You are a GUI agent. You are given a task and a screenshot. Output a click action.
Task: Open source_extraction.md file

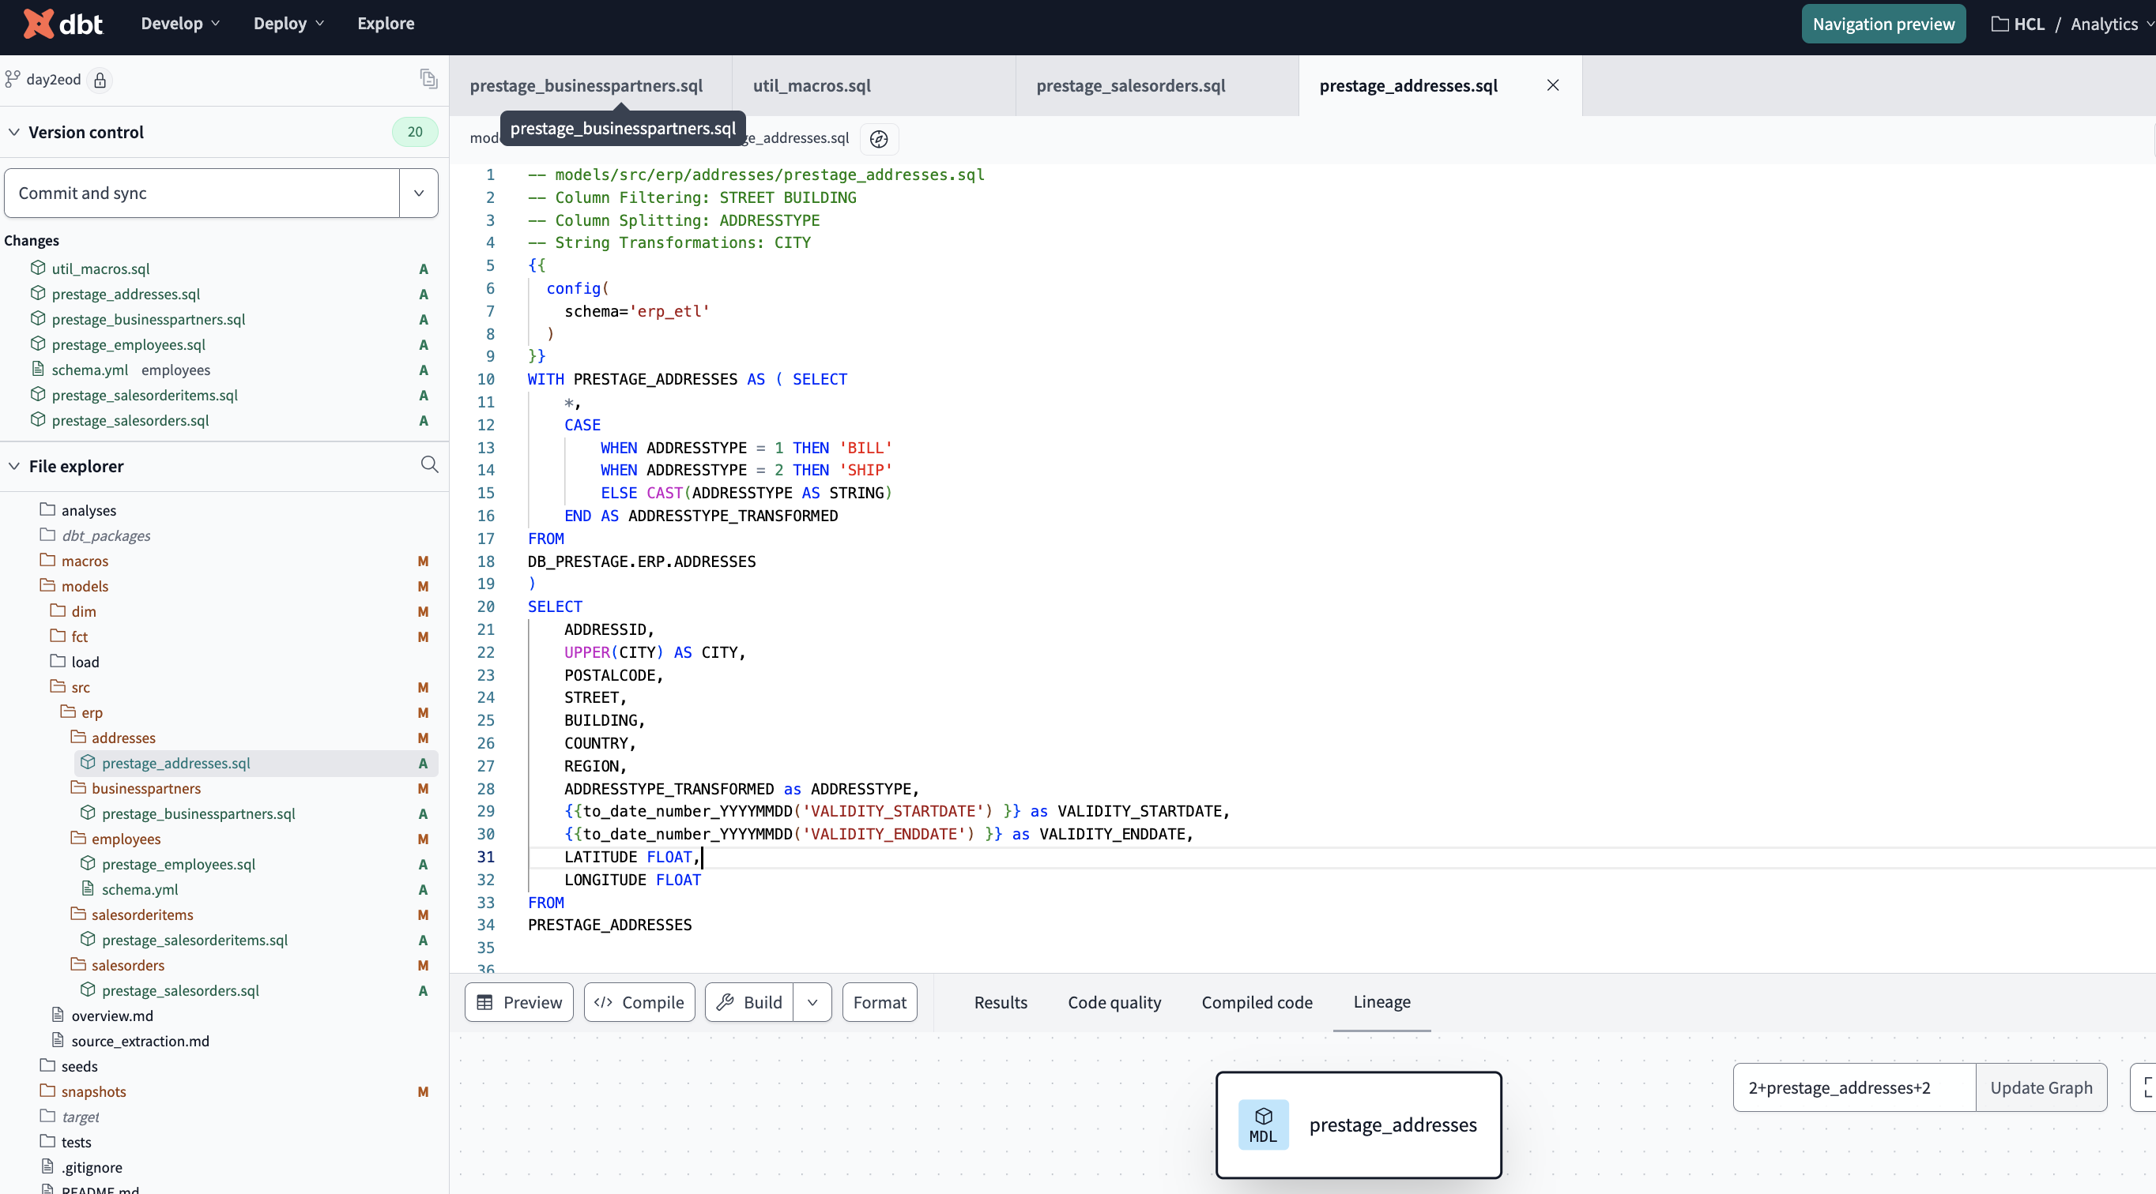pos(140,1040)
